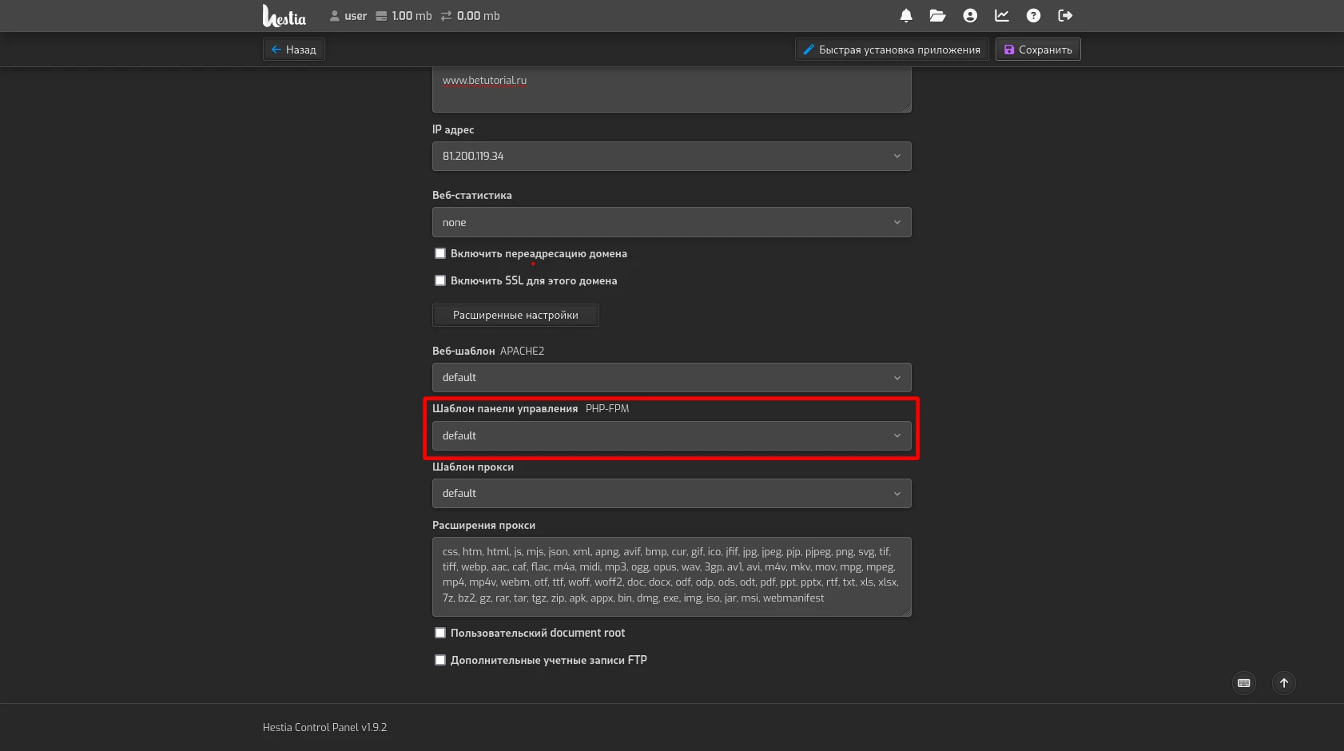This screenshot has height=751, width=1344.
Task: Open the PHP-FPM template dropdown
Action: [671, 436]
